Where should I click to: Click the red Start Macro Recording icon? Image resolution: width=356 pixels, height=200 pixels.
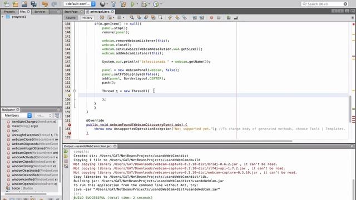pyautogui.click(x=211, y=18)
